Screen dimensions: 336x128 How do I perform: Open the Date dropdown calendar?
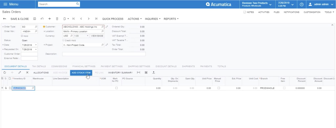36,45
